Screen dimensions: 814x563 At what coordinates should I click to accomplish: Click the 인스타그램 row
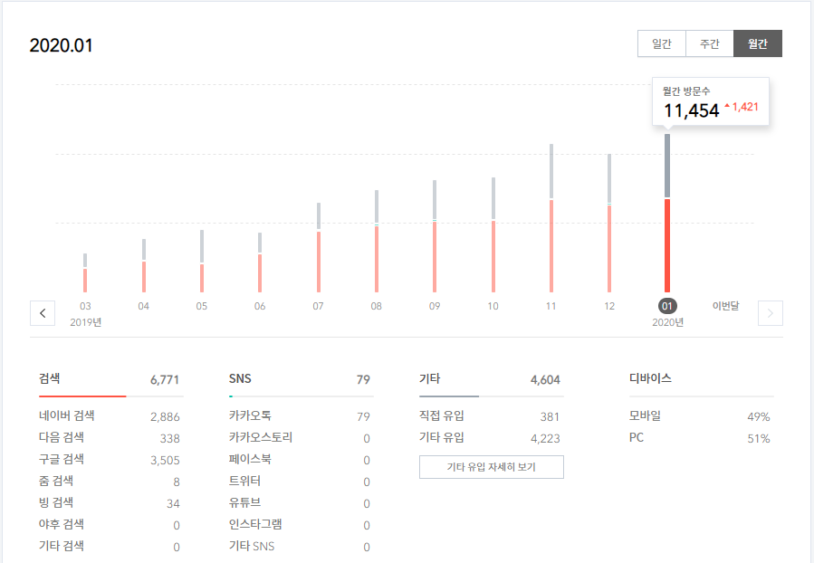point(300,525)
